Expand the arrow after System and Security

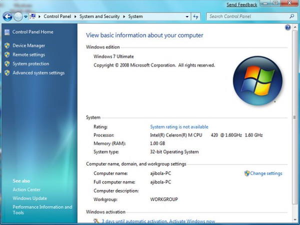point(124,16)
